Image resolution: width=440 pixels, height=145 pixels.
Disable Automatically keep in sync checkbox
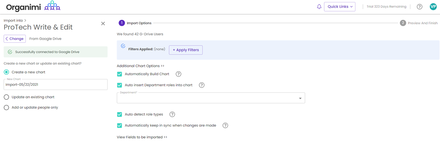(120, 126)
